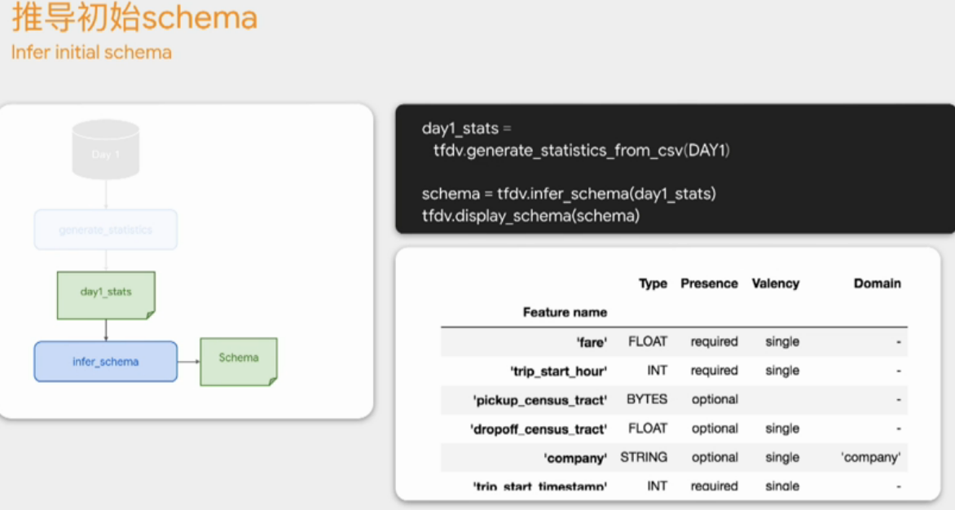Click the green Schema output box

pyautogui.click(x=239, y=362)
